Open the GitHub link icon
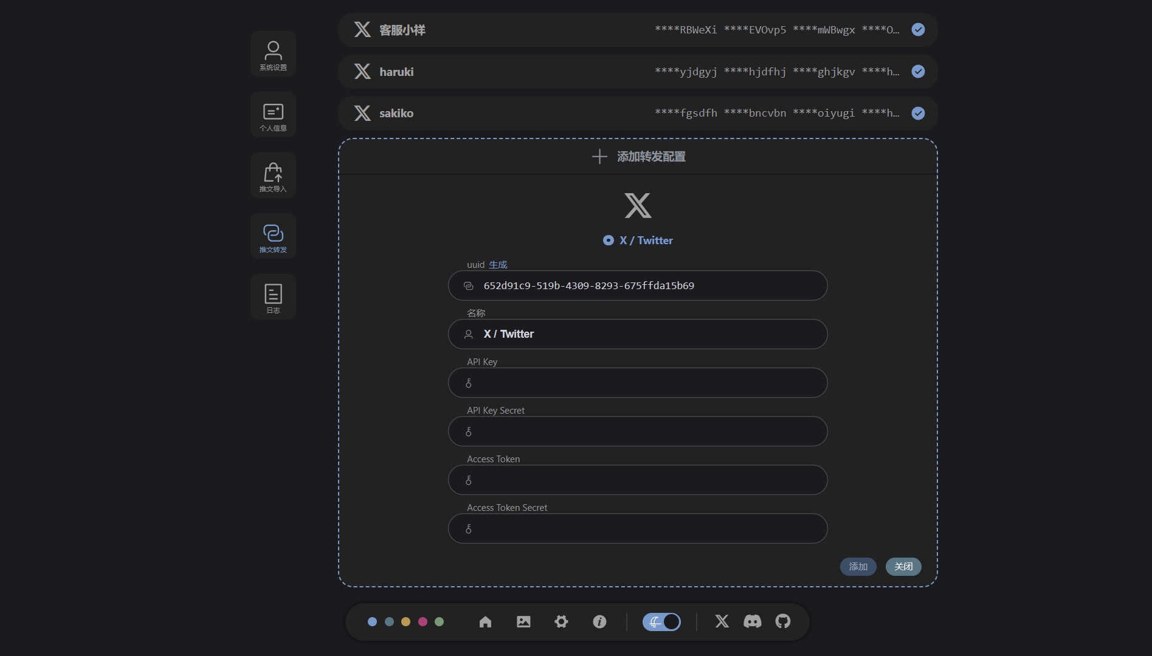The image size is (1152, 656). click(x=783, y=621)
